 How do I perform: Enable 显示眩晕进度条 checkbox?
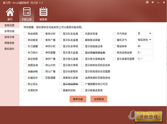(x=82, y=90)
